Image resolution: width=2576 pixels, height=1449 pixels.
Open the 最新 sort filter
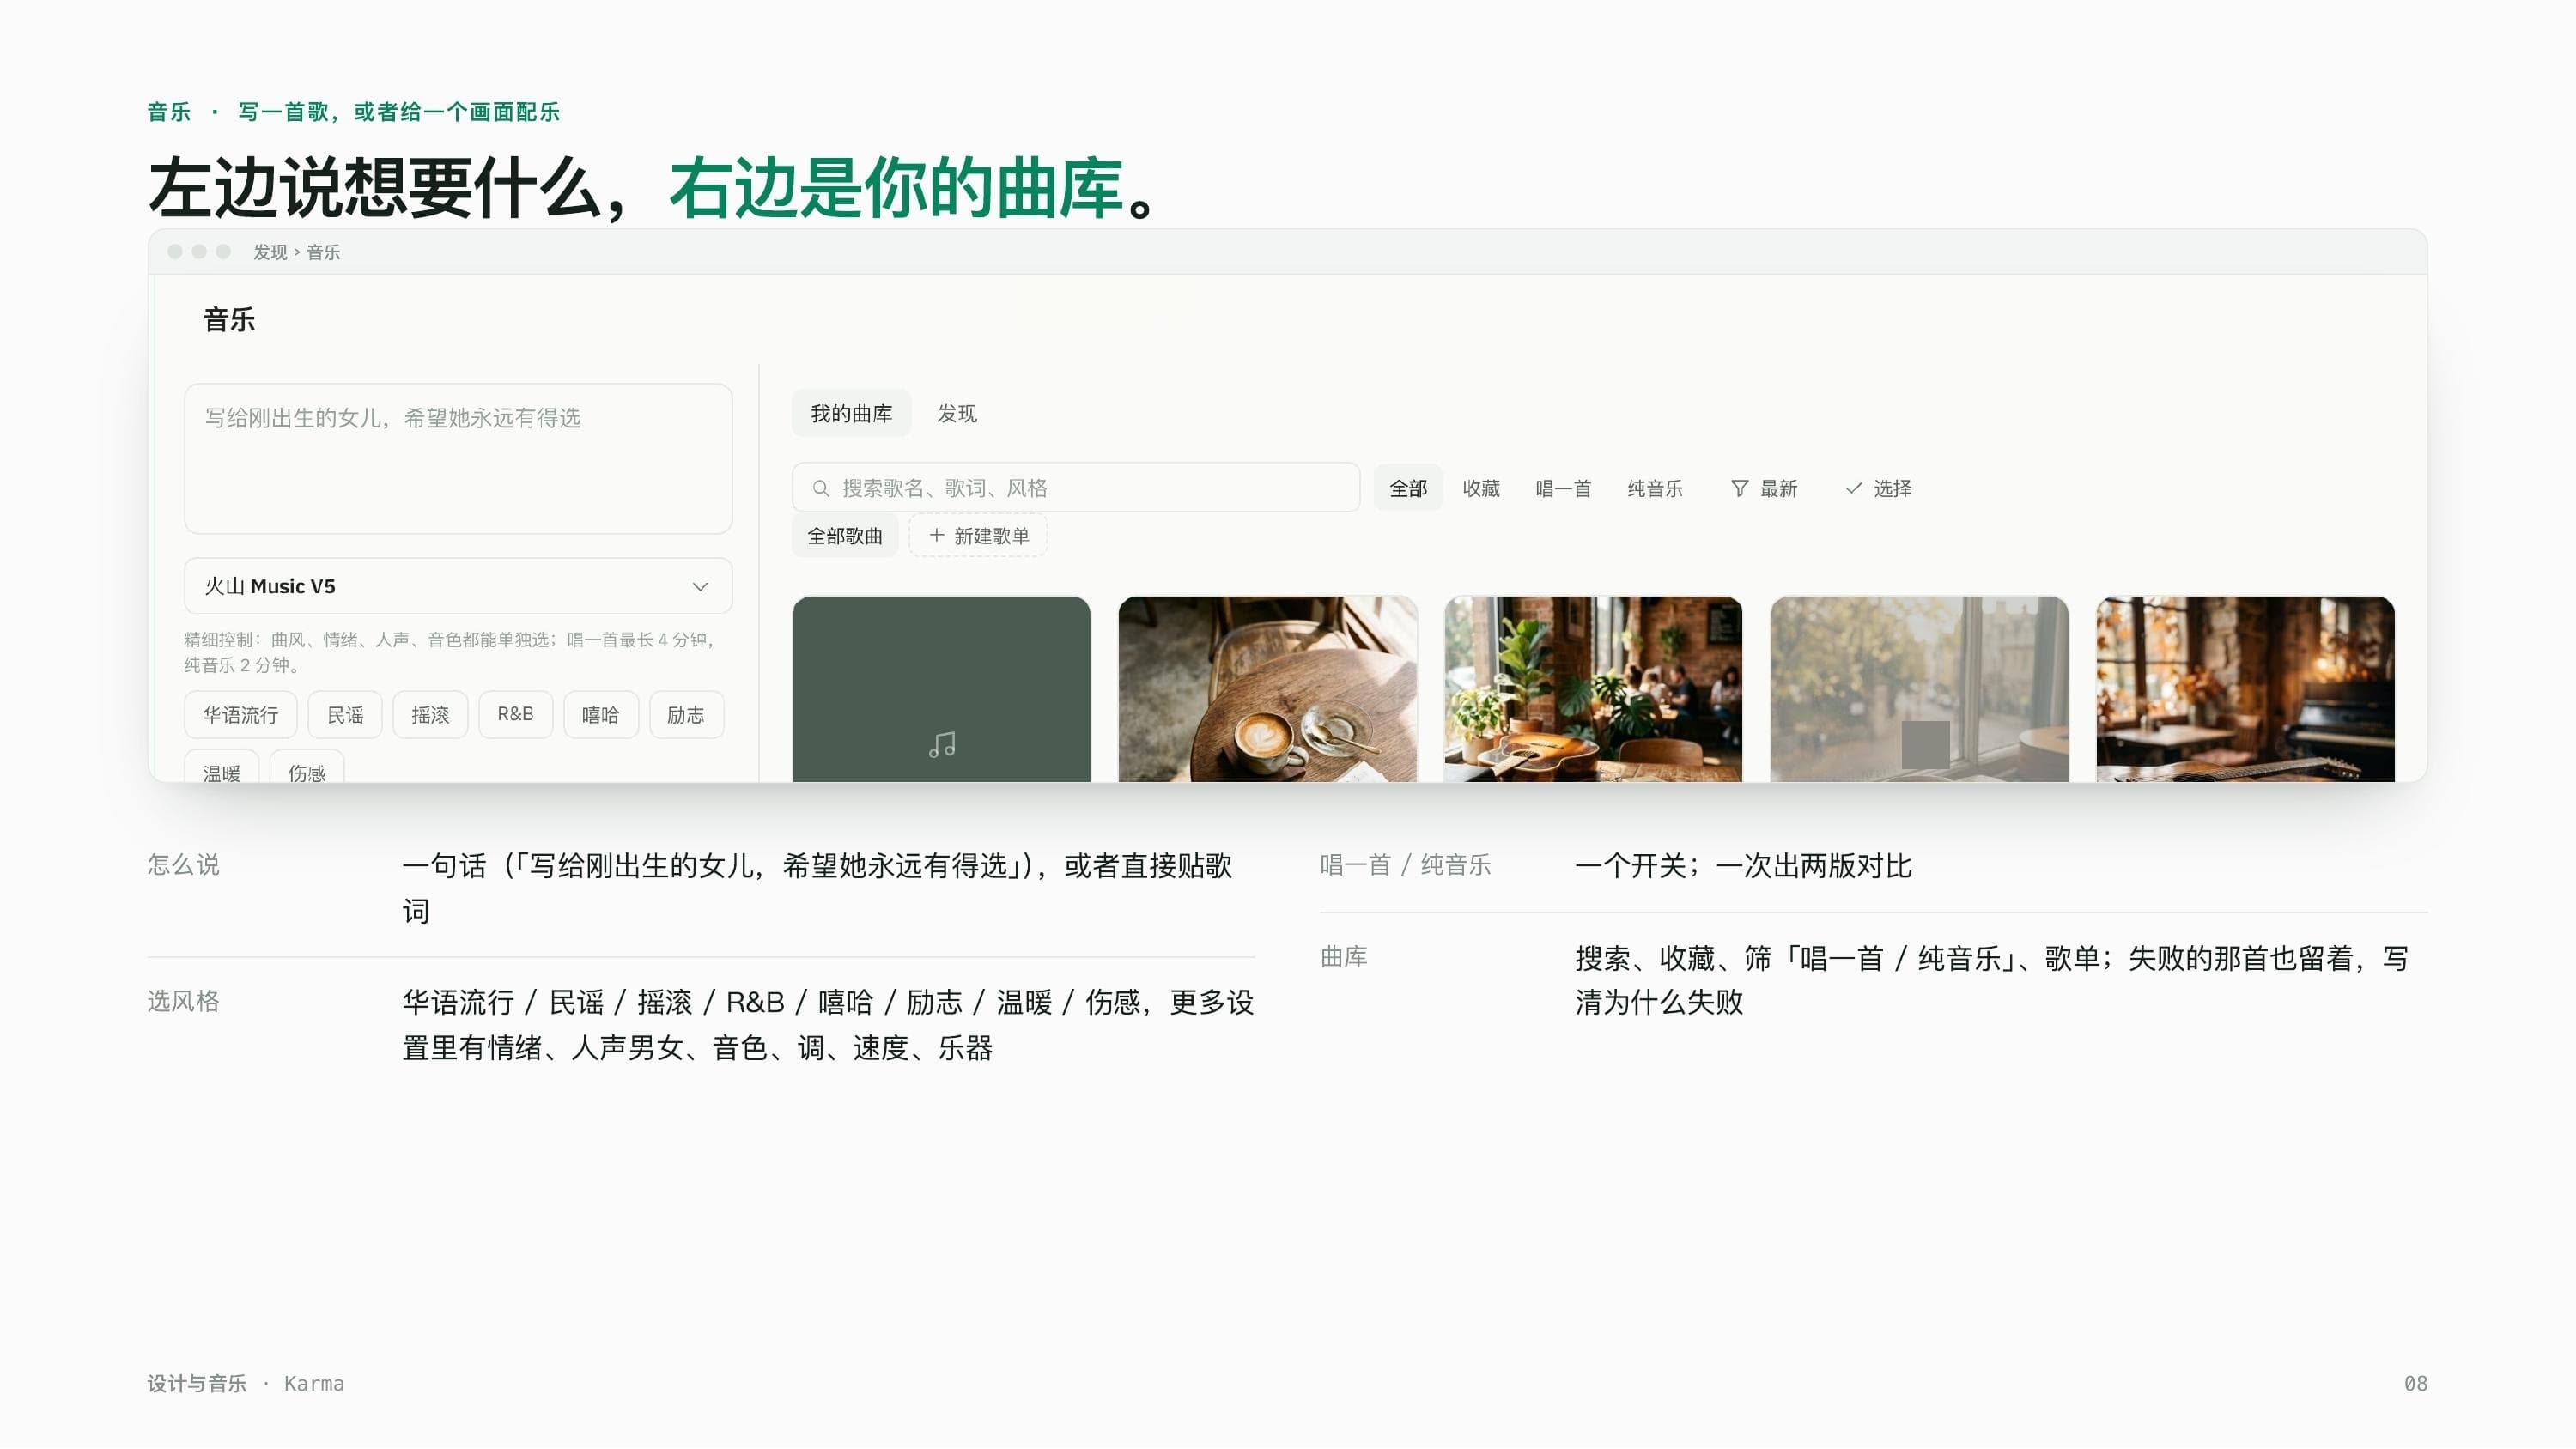[x=1765, y=488]
